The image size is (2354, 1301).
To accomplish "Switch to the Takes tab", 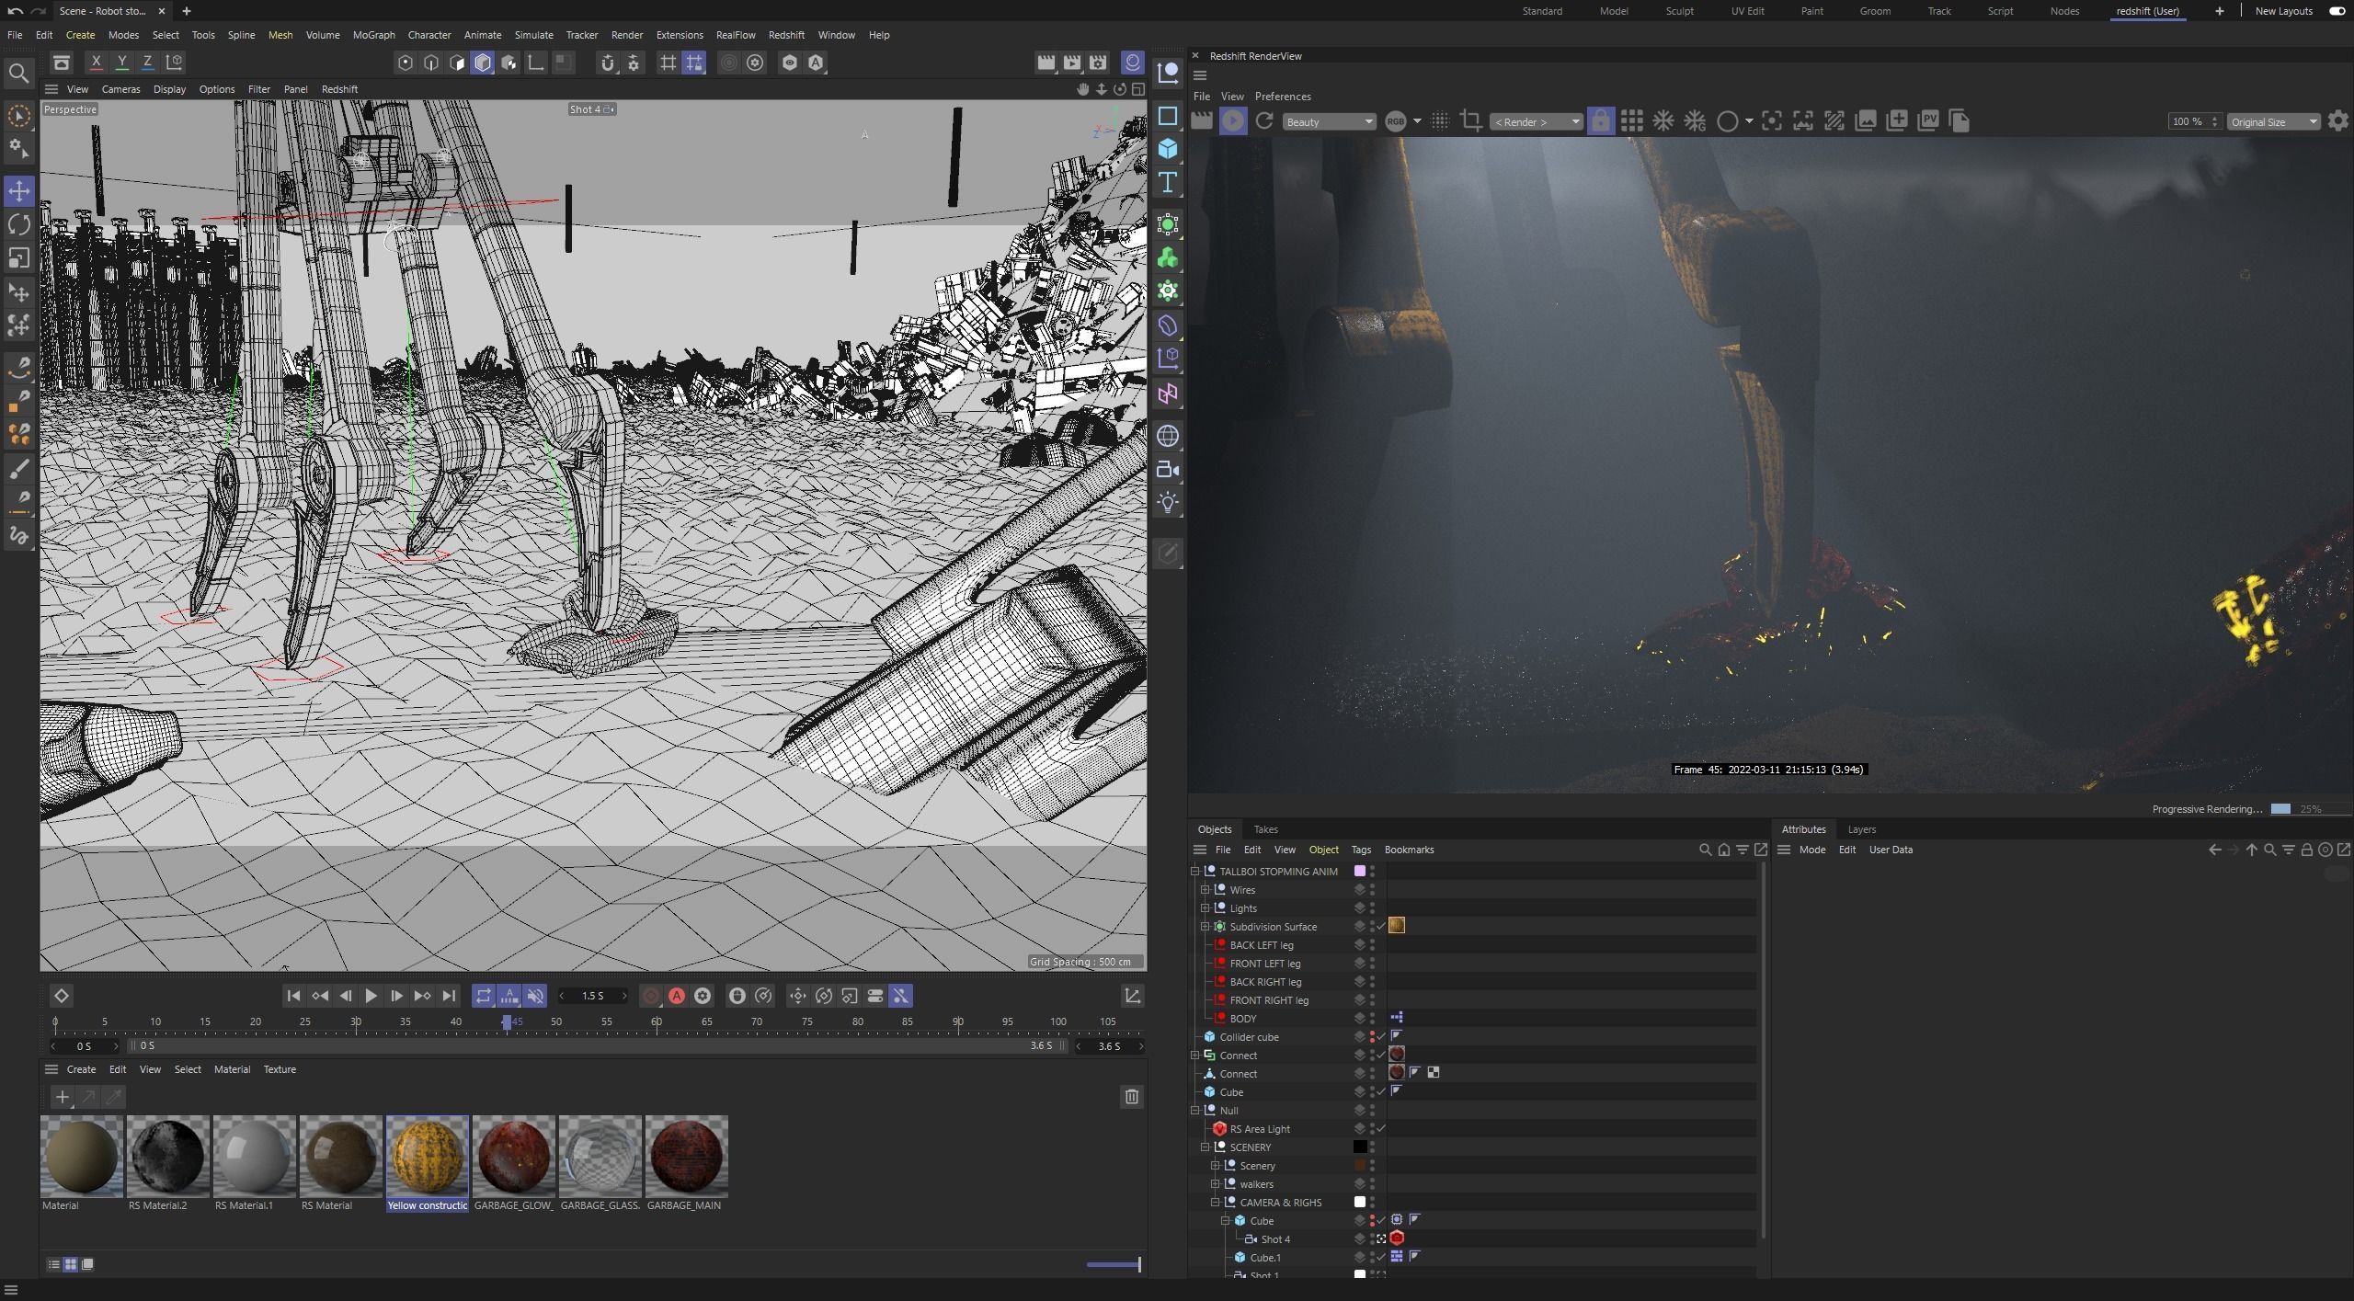I will click(x=1265, y=829).
